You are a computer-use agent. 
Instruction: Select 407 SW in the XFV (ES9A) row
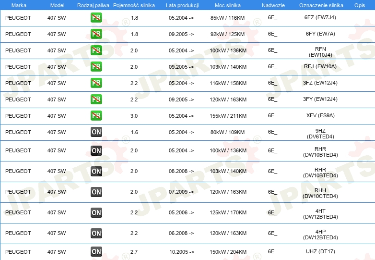tap(57, 116)
